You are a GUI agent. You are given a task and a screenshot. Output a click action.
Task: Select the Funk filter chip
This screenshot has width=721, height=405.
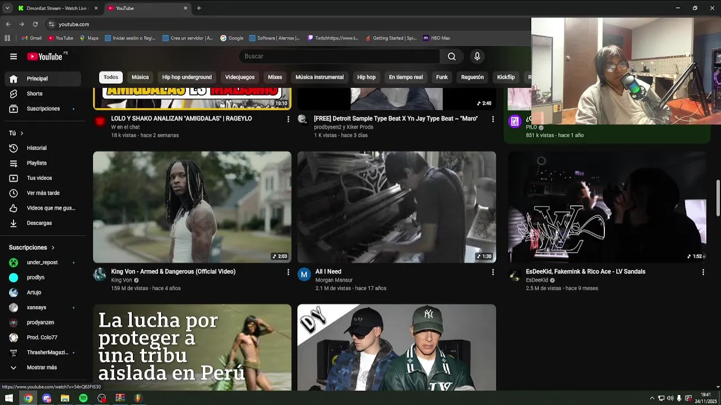pyautogui.click(x=442, y=77)
